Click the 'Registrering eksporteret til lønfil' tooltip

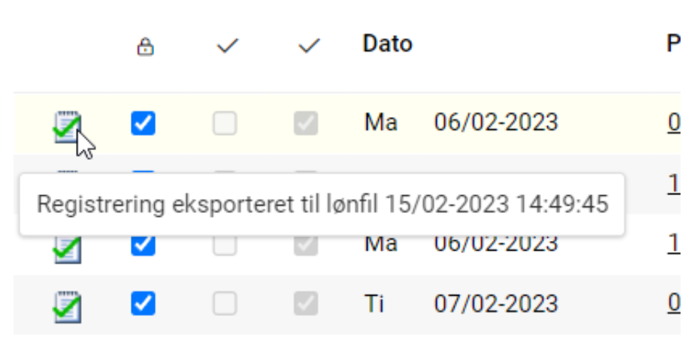pos(322,204)
